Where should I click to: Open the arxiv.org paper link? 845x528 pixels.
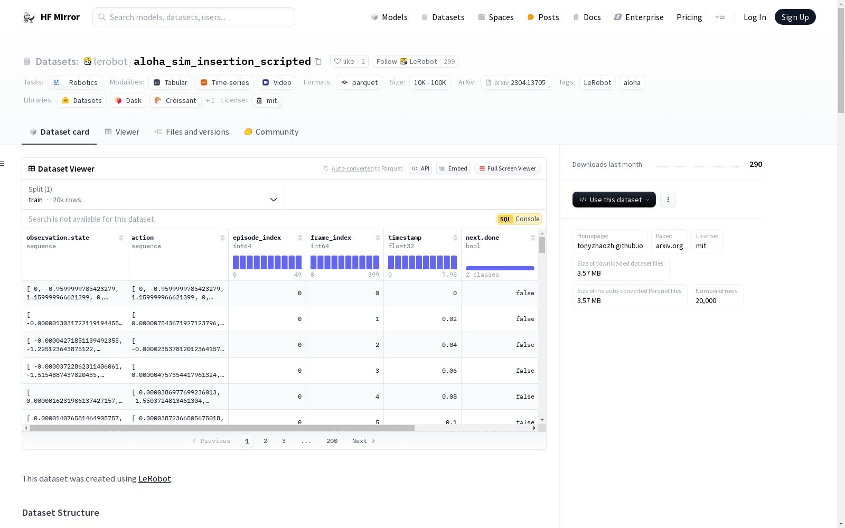[x=669, y=246]
